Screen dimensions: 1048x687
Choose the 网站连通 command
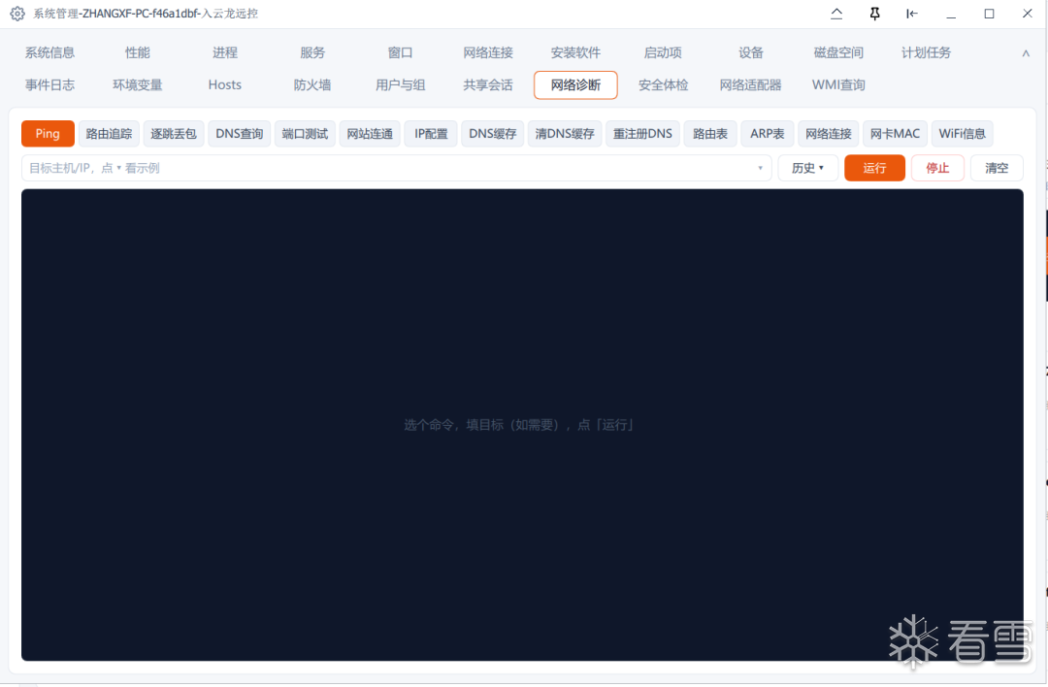pos(370,134)
